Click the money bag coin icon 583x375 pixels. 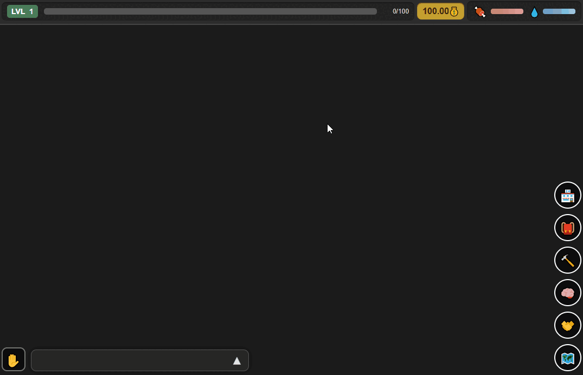tap(454, 11)
